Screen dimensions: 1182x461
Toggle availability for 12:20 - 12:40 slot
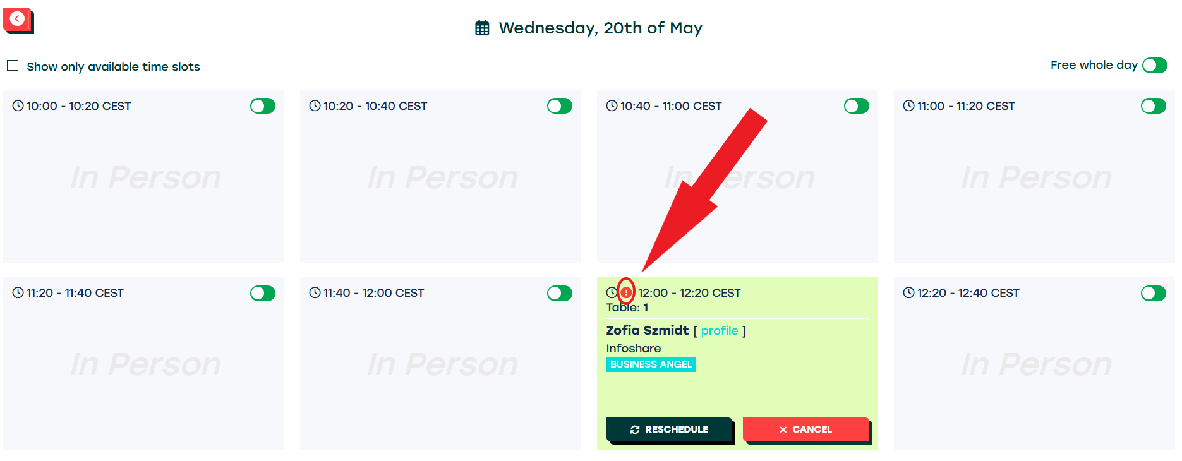tap(1154, 293)
